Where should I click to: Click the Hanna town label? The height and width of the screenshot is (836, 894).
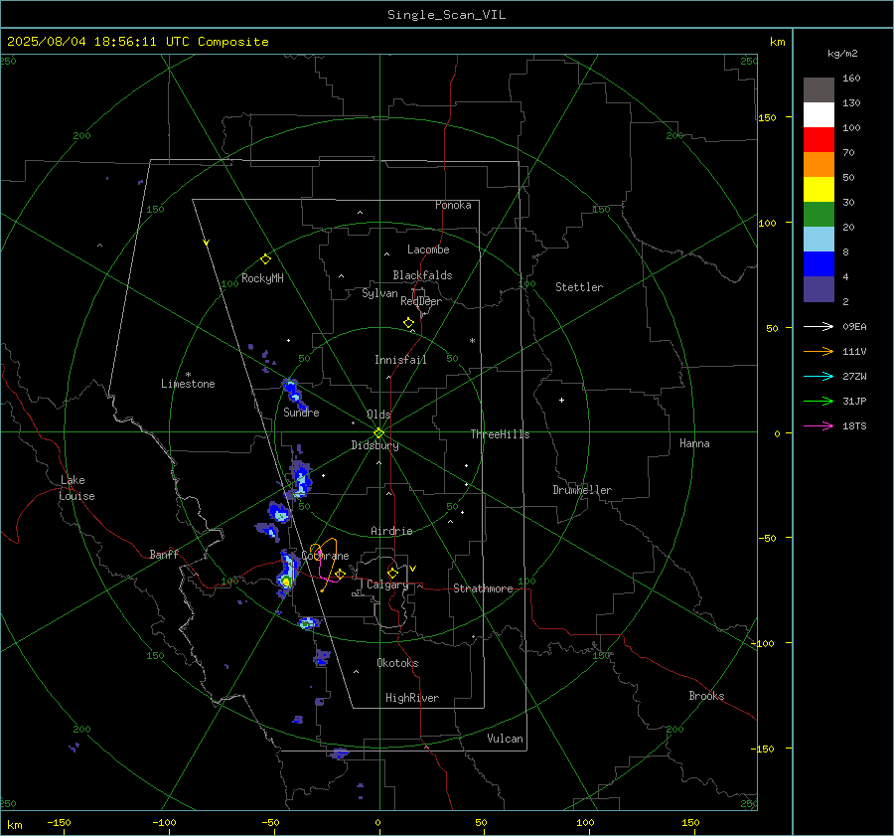tap(694, 443)
